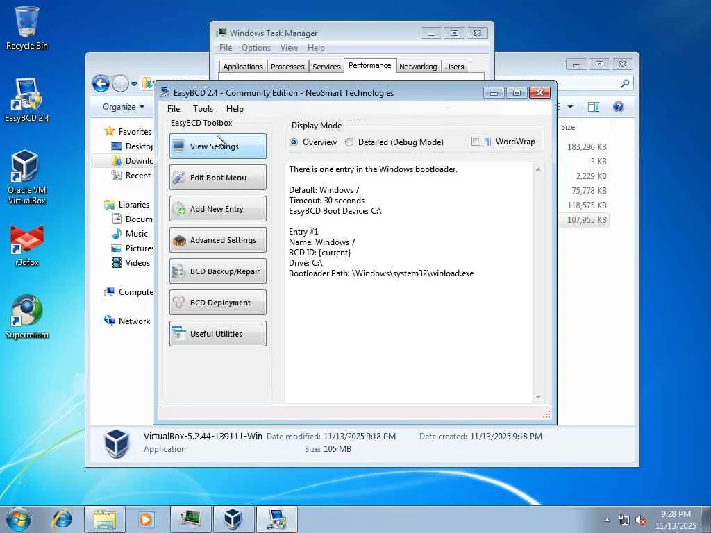Click muted volume tray icon

point(641,521)
